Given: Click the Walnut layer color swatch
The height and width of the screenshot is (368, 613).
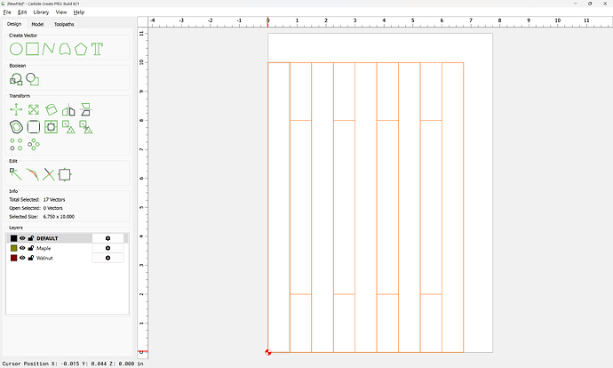Looking at the screenshot, I should pyautogui.click(x=13, y=258).
